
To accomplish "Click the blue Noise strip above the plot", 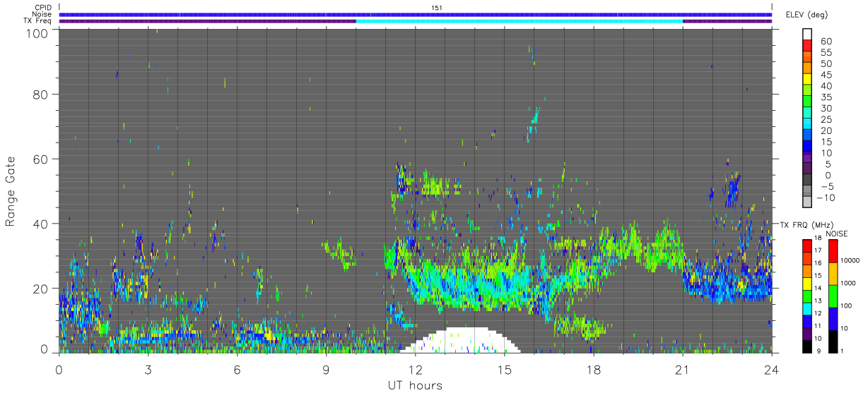I will point(416,14).
